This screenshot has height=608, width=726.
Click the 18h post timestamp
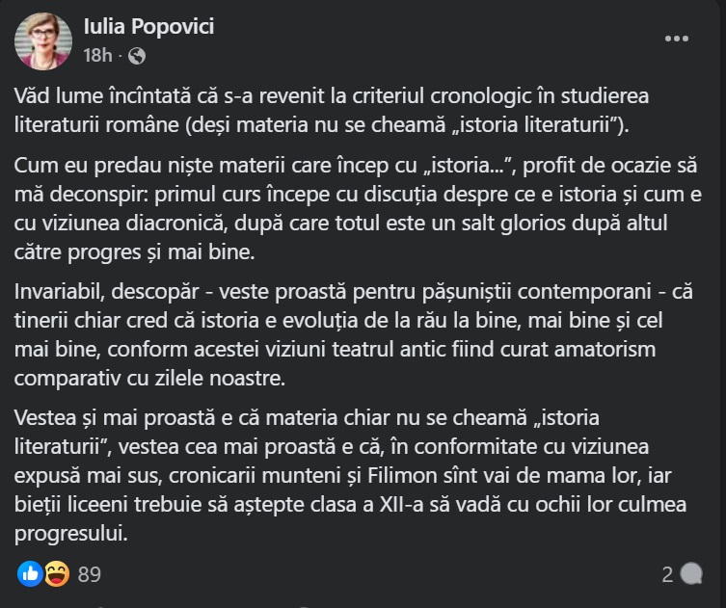[99, 56]
